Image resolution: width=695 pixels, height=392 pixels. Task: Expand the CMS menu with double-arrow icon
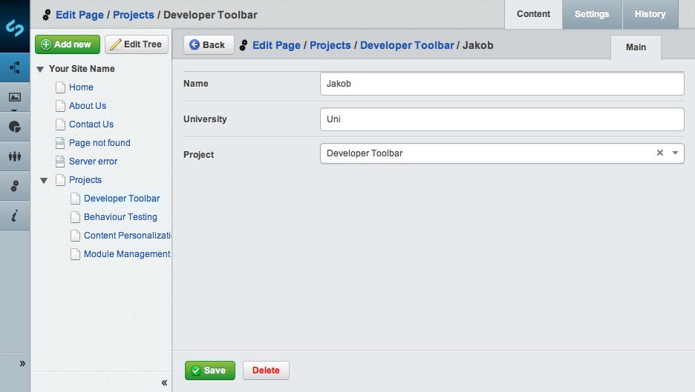point(22,363)
